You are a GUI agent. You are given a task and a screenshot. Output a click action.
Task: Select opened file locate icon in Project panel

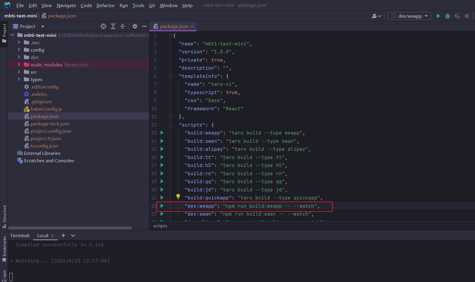(x=103, y=26)
